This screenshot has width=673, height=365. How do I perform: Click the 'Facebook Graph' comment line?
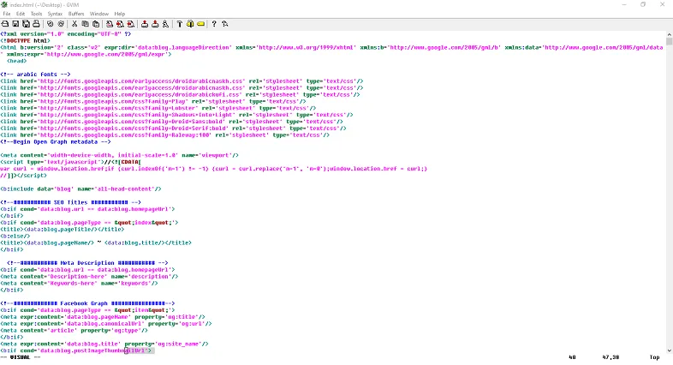[87, 303]
